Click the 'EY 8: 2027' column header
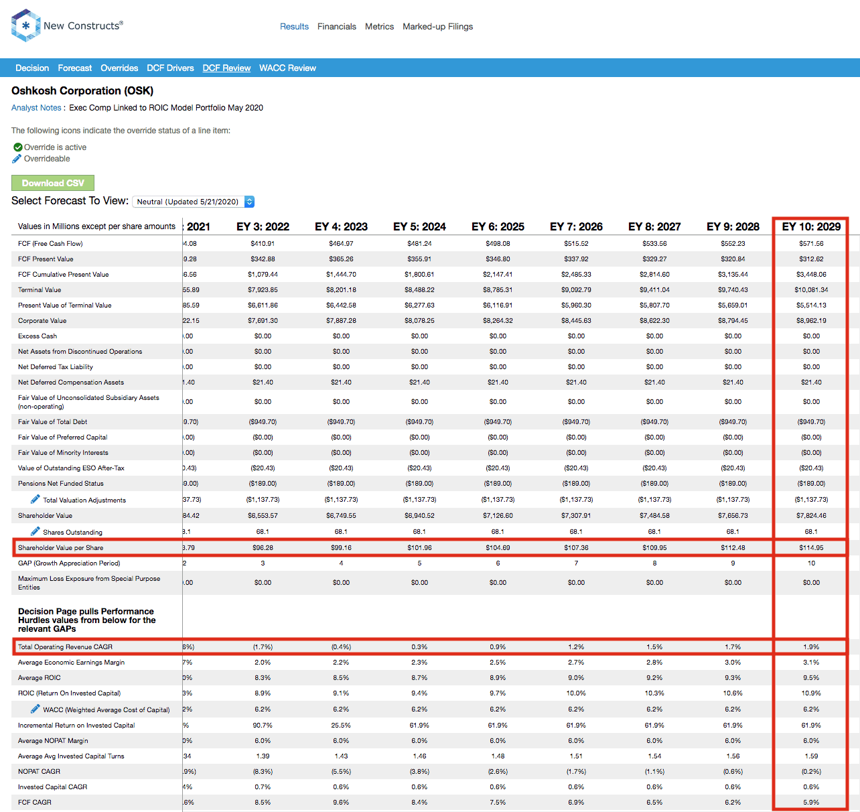 pos(654,226)
